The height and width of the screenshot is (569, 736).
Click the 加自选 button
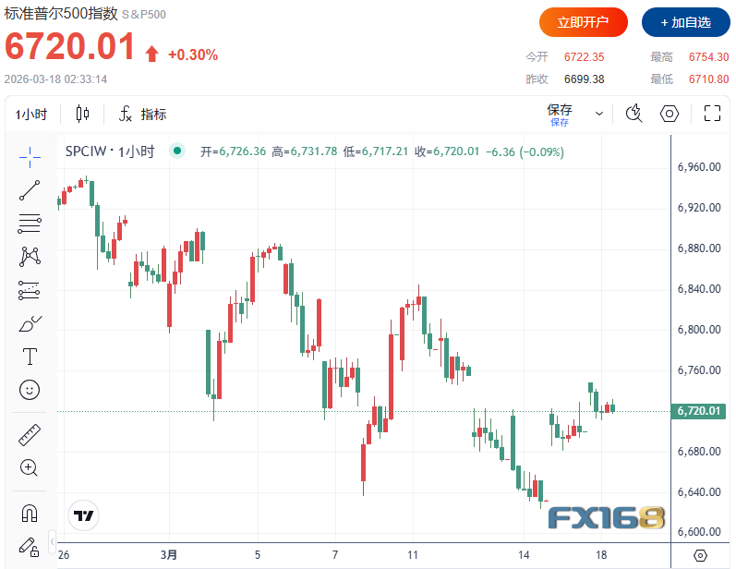pyautogui.click(x=682, y=22)
